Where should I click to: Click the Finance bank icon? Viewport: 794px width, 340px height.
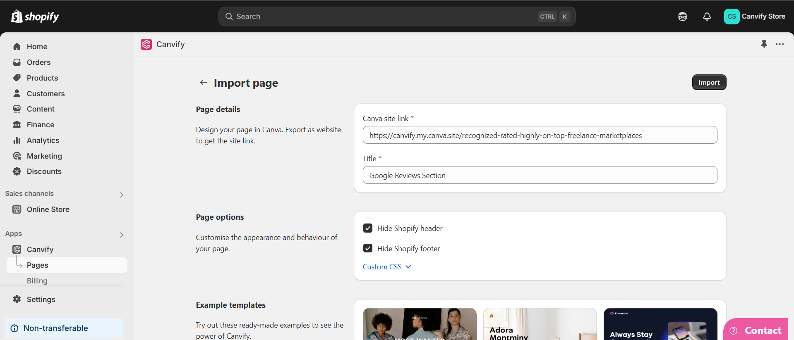17,125
